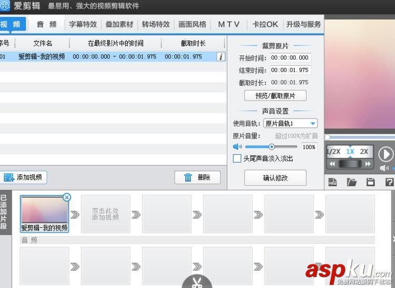Enable 头尾声音淡入淡出 checkbox
The height and width of the screenshot is (288, 395).
click(x=237, y=158)
